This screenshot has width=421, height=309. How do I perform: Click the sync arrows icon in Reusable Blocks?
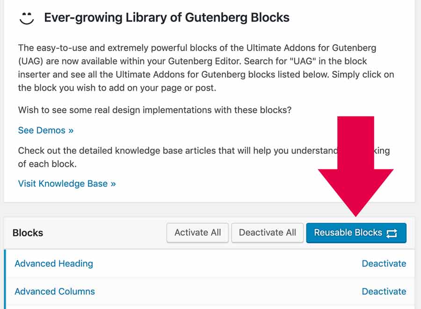[392, 233]
